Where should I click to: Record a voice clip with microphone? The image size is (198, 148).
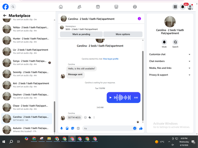coord(61,128)
